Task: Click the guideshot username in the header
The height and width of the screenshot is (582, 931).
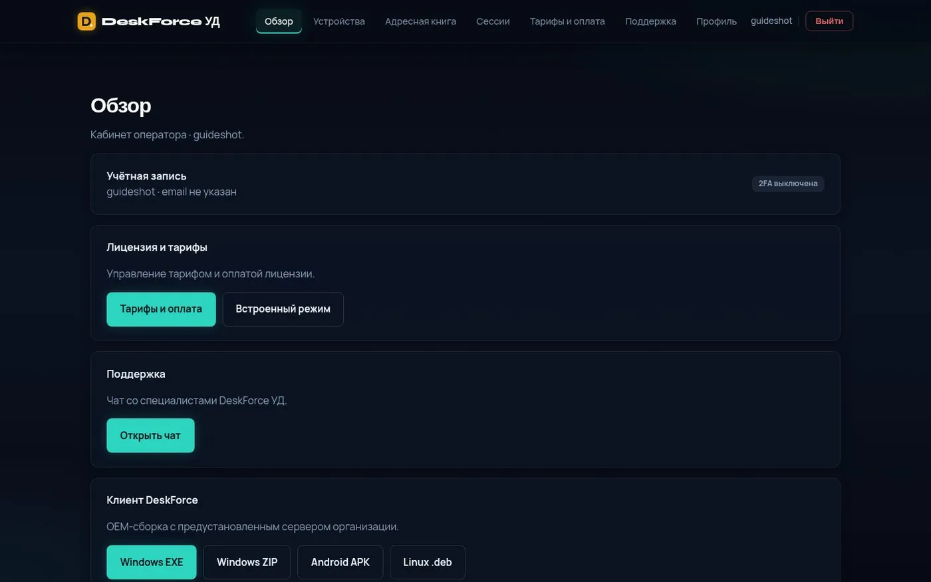Action: 771,21
